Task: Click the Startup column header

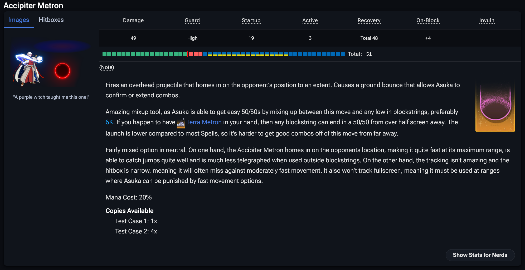Action: [251, 20]
